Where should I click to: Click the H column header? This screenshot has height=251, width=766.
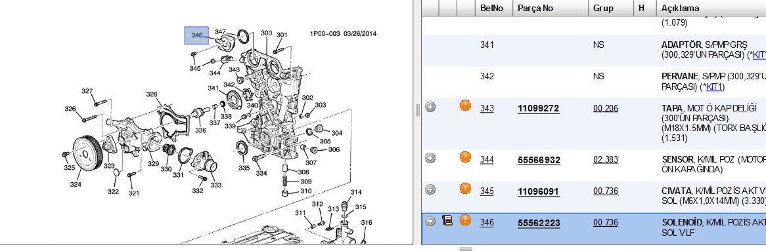[645, 9]
